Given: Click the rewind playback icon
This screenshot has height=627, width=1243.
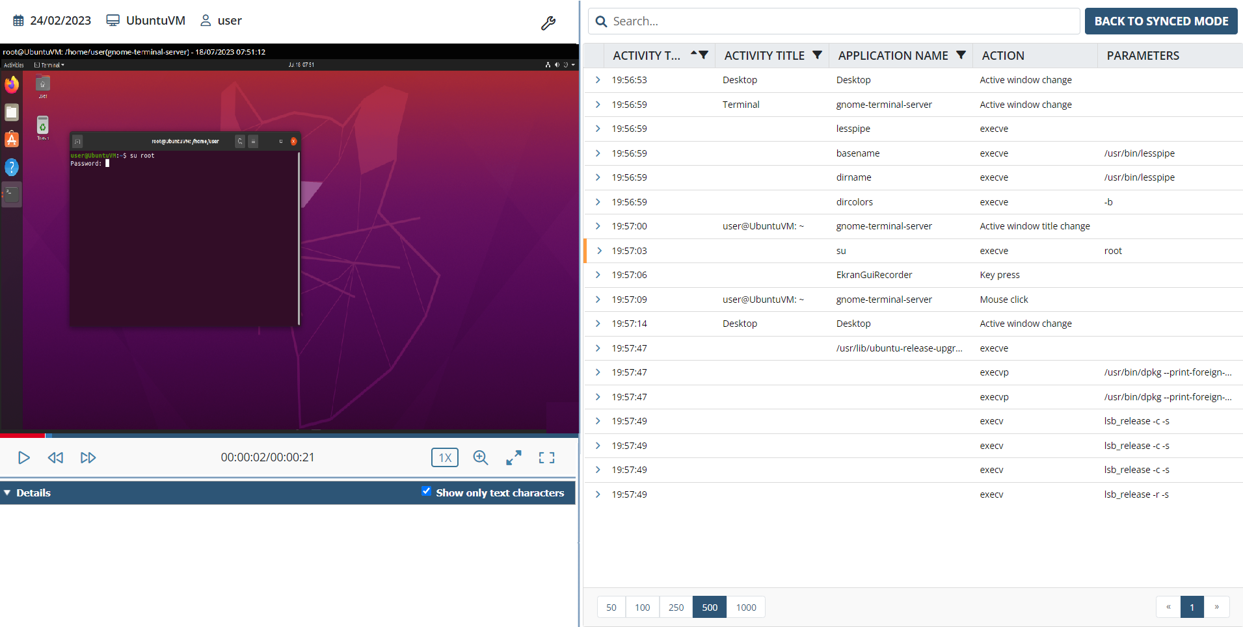Looking at the screenshot, I should click(56, 457).
